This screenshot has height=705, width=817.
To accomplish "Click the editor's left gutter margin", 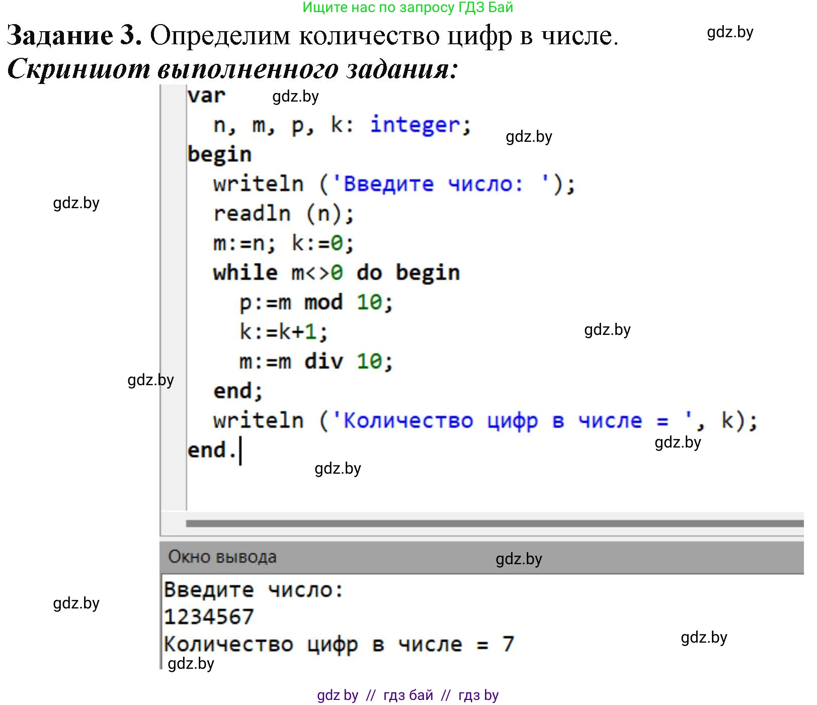I will pyautogui.click(x=173, y=302).
